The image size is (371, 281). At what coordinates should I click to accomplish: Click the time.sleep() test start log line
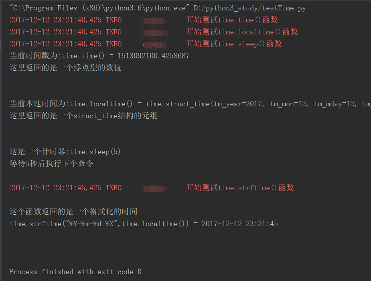point(146,44)
